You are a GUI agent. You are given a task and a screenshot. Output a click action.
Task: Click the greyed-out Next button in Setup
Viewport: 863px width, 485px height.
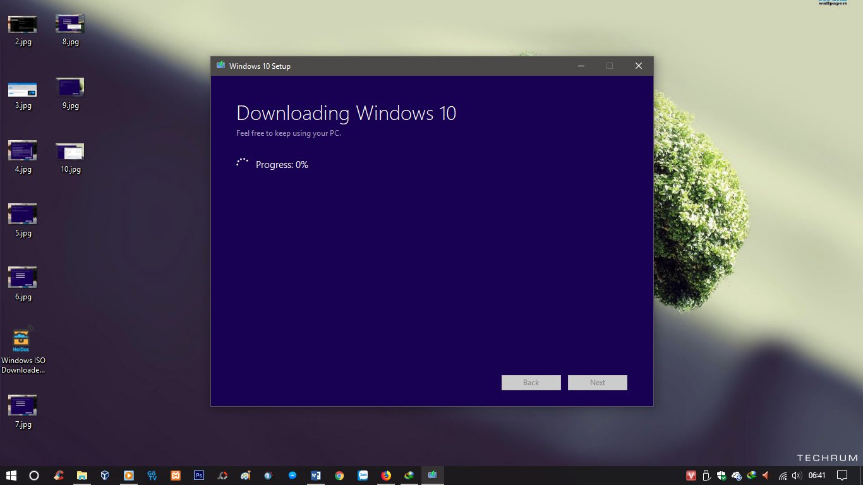pyautogui.click(x=598, y=383)
